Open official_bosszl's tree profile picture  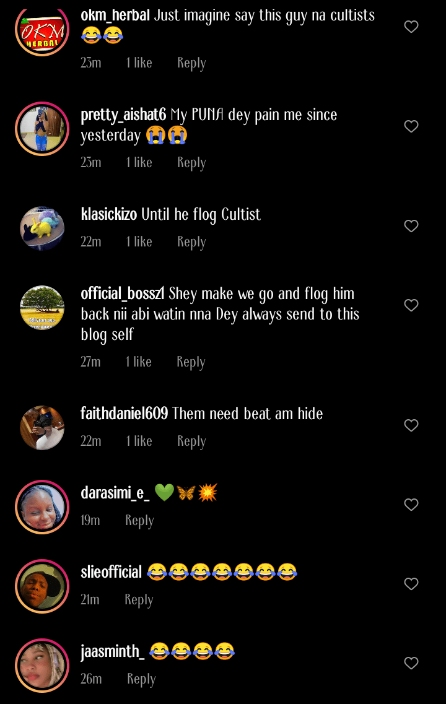pos(42,308)
